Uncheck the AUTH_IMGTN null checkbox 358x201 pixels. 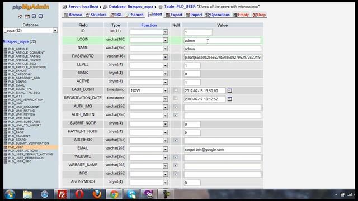click(175, 115)
